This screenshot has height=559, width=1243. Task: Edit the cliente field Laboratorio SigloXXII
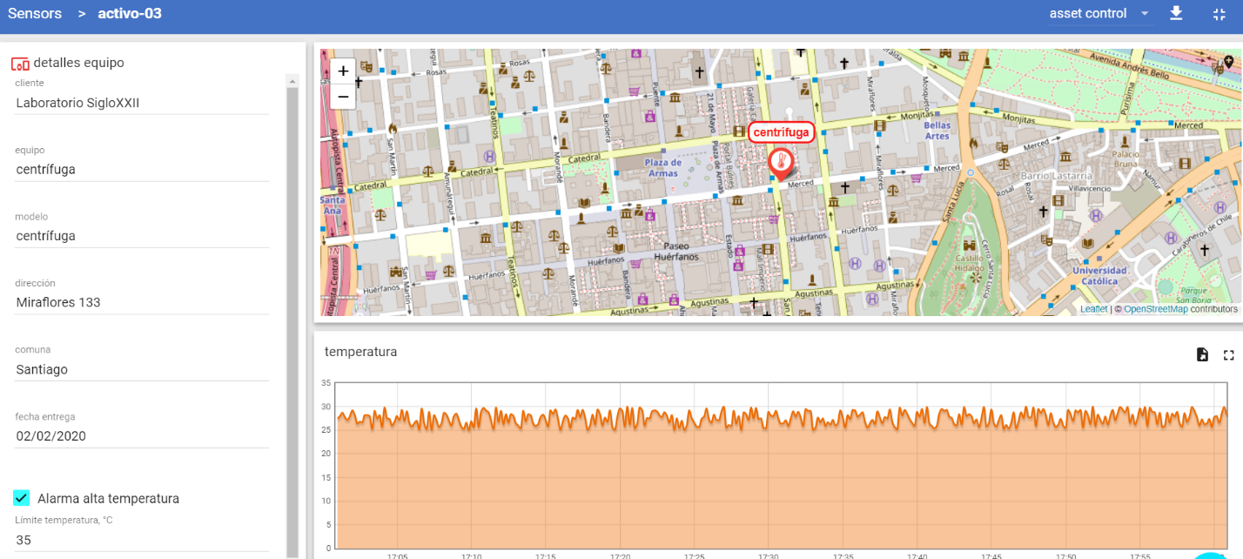141,103
